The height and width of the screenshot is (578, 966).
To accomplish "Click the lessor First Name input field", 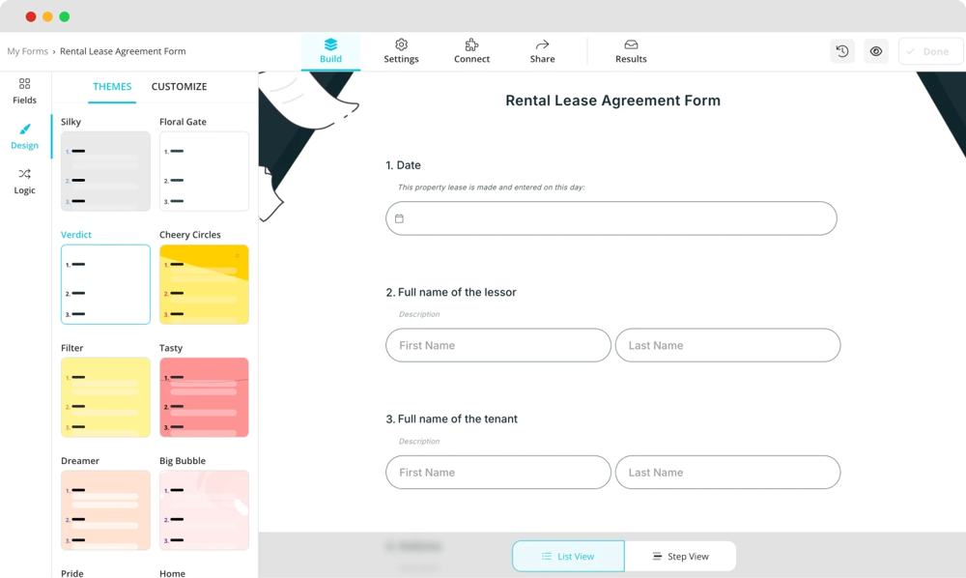I will [497, 345].
